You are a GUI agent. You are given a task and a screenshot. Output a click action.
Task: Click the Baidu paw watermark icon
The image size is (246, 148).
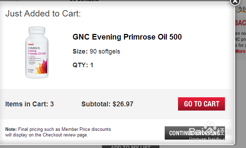pos(210,127)
